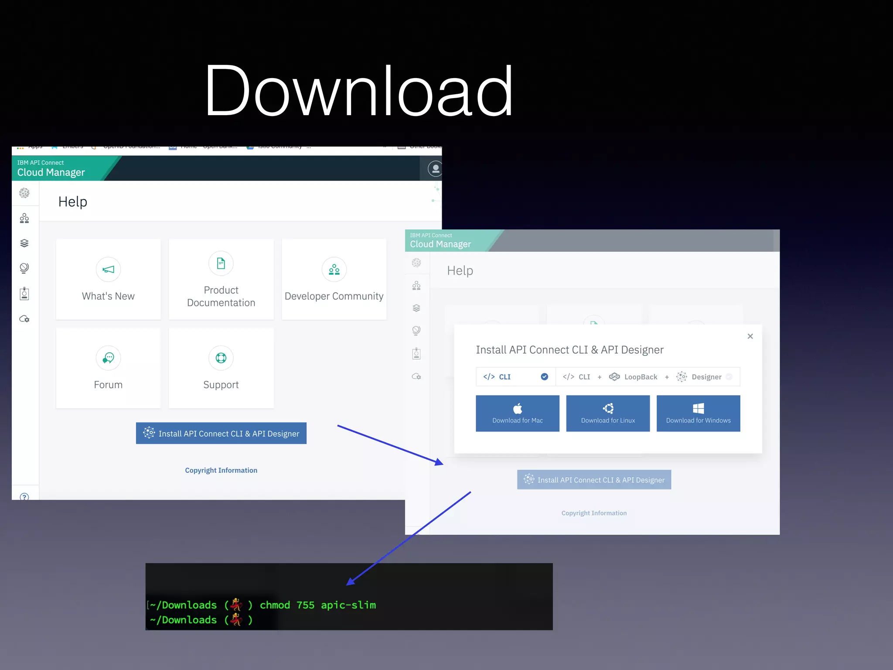893x670 pixels.
Task: Open the Developer Community card
Action: pyautogui.click(x=334, y=279)
